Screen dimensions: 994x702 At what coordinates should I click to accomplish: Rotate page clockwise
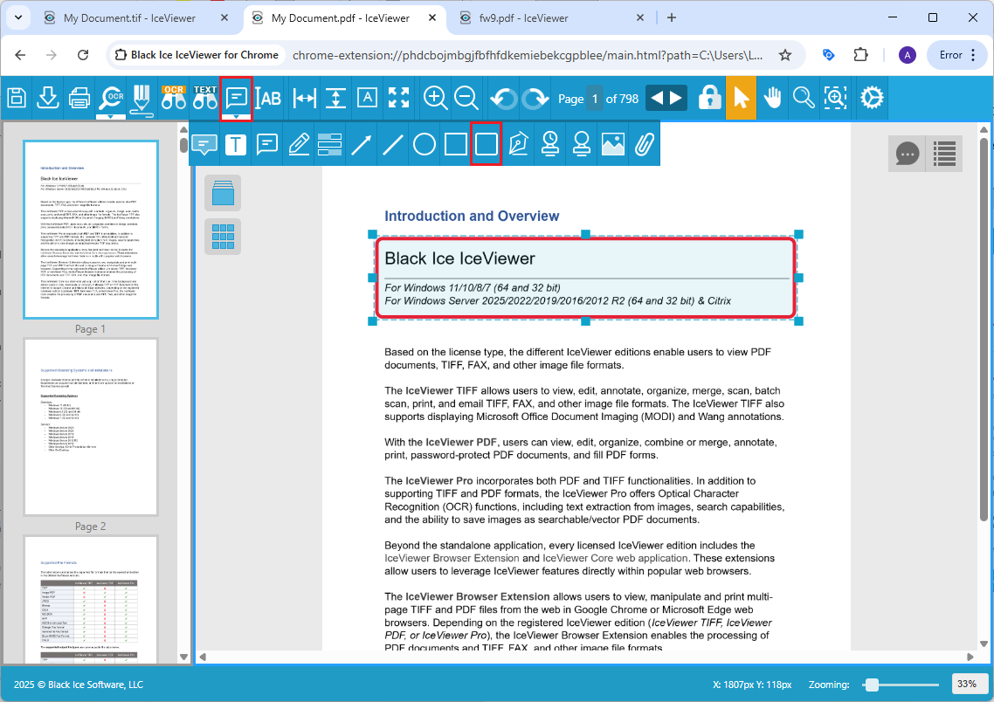536,98
